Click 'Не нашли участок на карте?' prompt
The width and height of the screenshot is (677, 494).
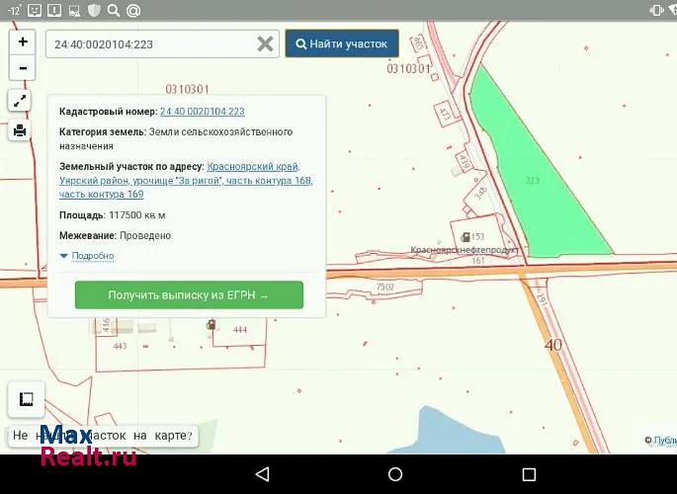[x=102, y=436]
